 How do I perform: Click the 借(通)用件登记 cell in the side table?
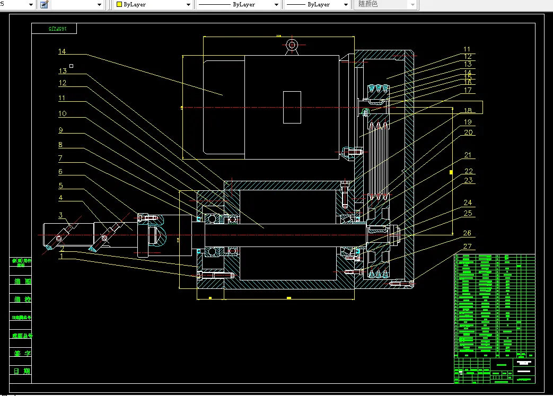21,262
